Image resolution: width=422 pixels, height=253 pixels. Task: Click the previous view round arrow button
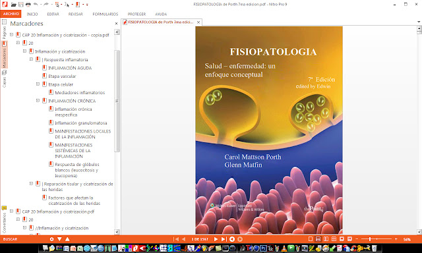[x=232, y=239]
